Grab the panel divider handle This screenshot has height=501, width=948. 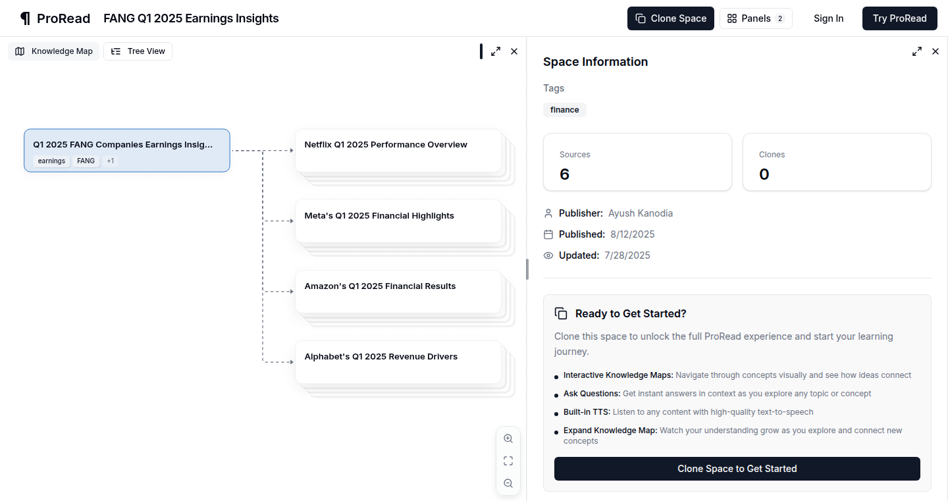(527, 269)
